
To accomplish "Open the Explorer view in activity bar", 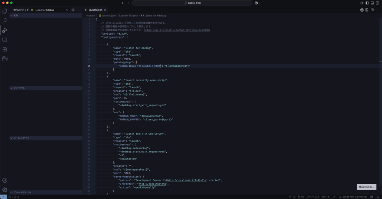I will point(4,11).
